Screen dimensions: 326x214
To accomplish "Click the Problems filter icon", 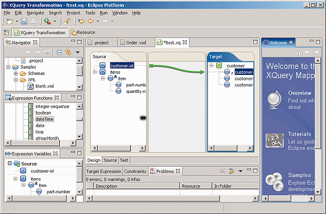I will (231, 171).
